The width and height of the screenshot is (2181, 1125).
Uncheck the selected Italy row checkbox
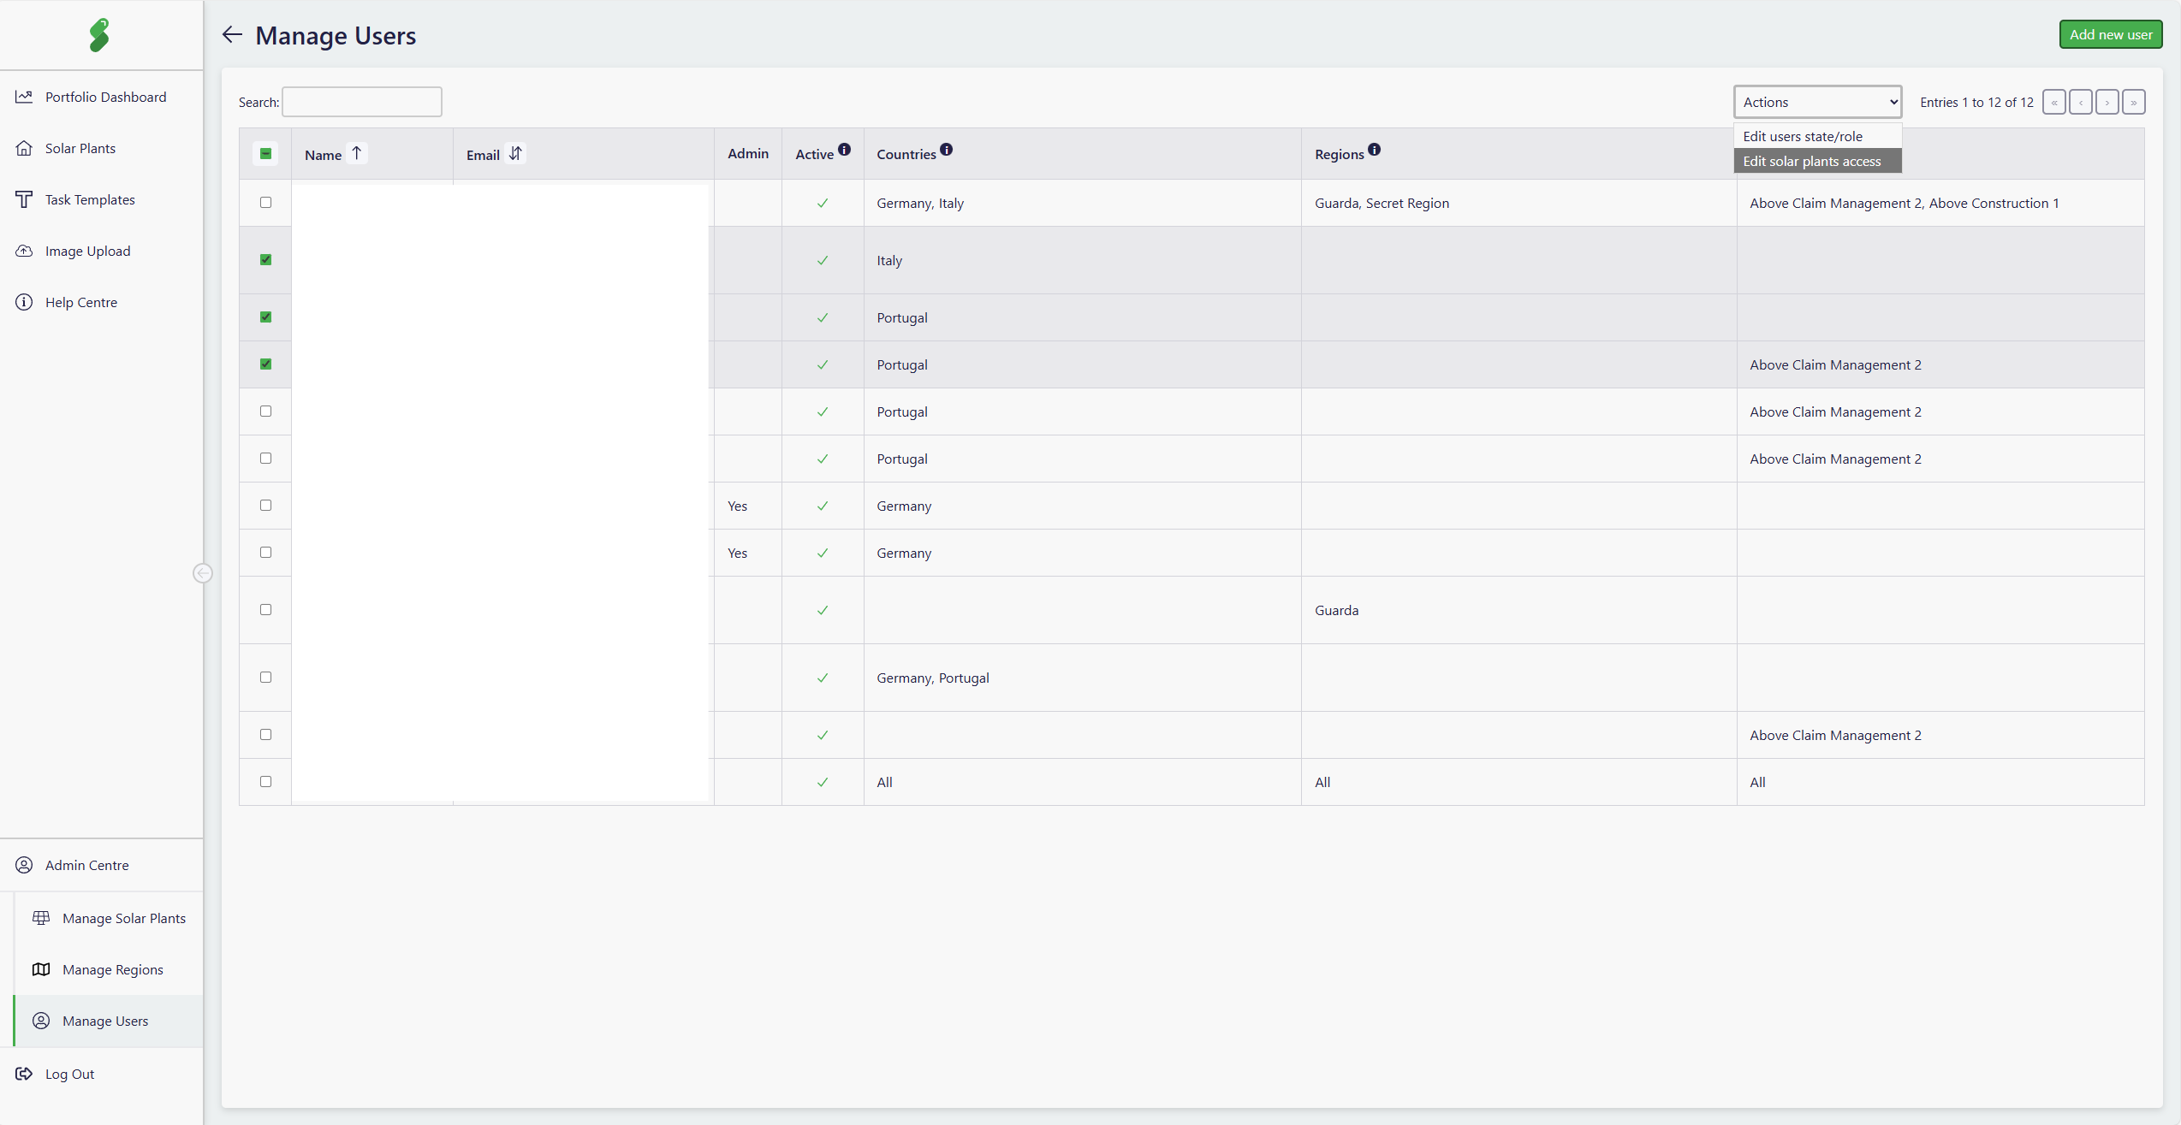click(x=265, y=260)
